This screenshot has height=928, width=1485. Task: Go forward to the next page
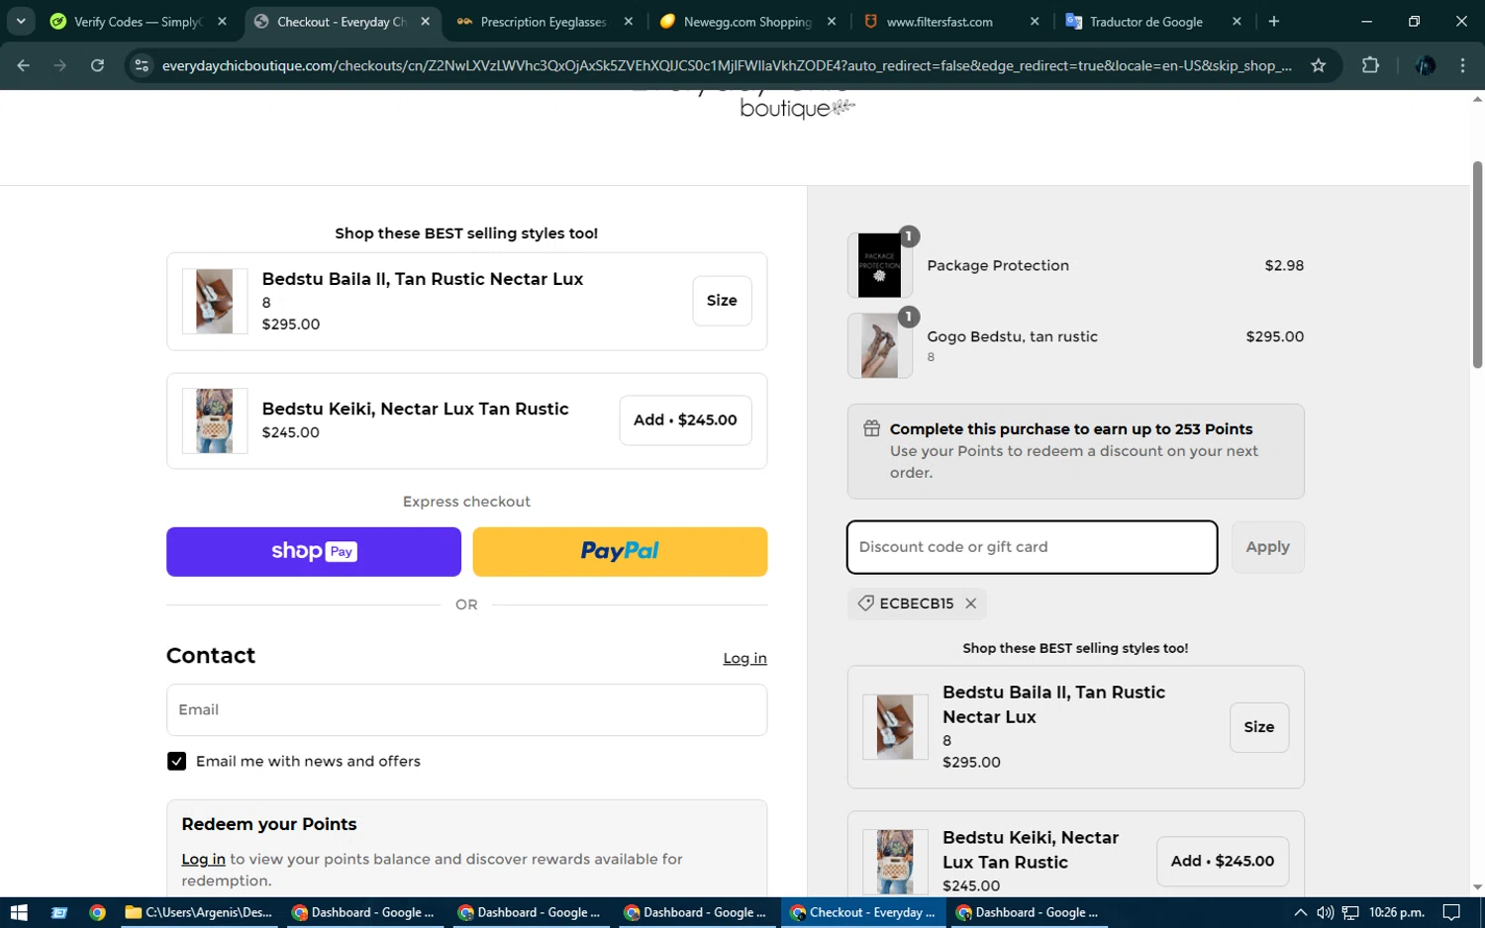(x=60, y=65)
